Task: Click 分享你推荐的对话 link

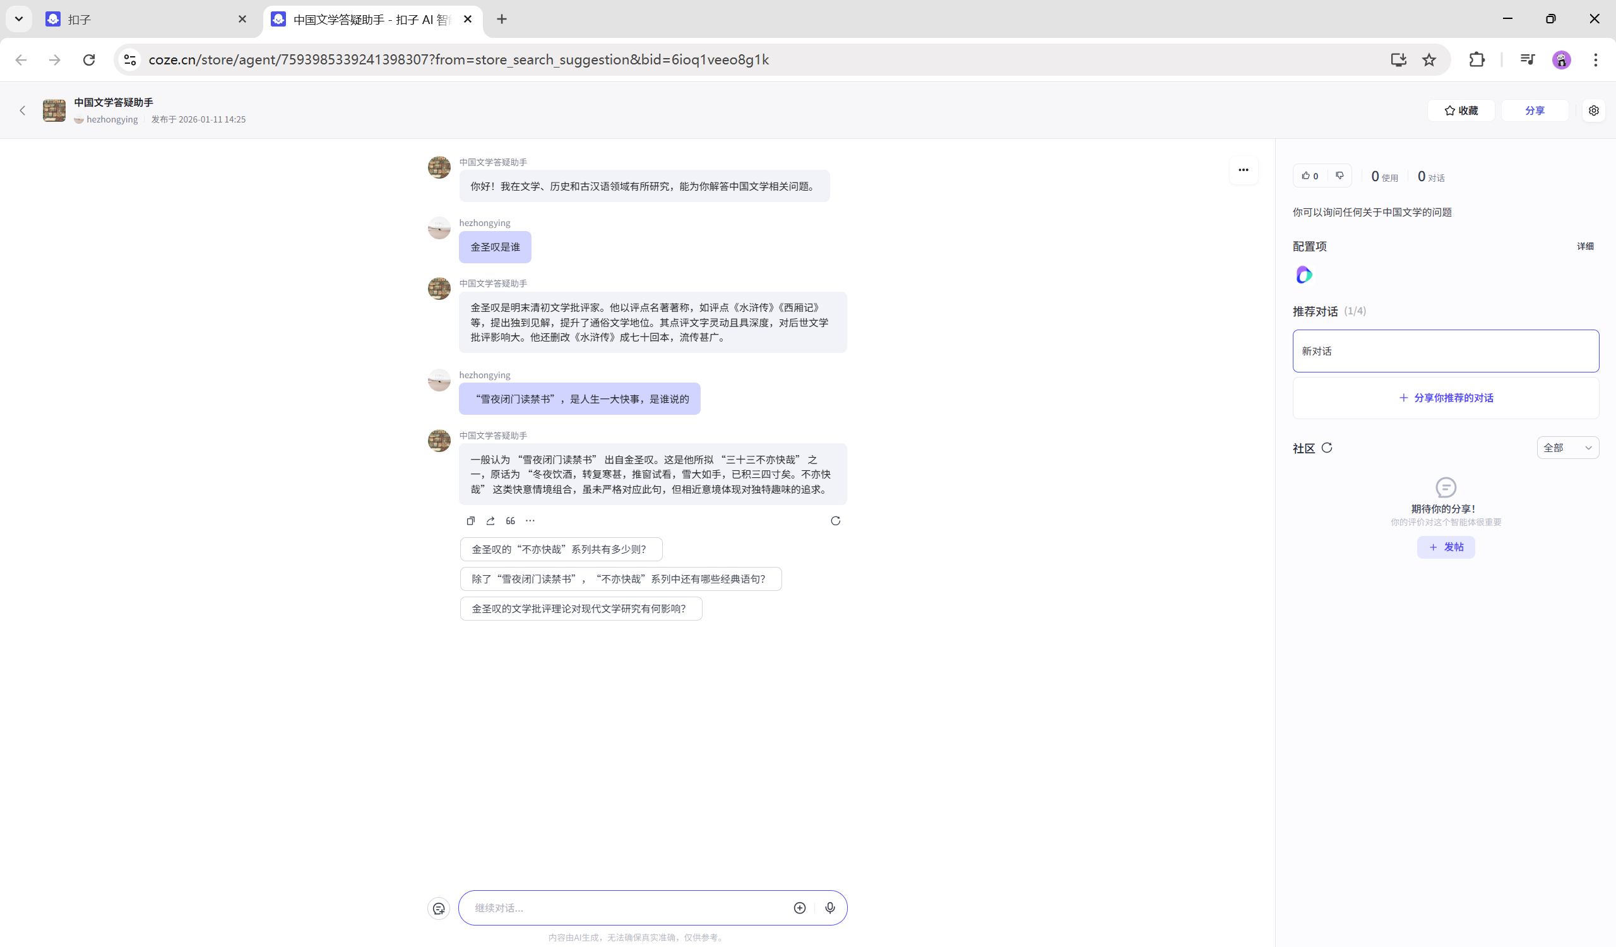Action: tap(1446, 398)
